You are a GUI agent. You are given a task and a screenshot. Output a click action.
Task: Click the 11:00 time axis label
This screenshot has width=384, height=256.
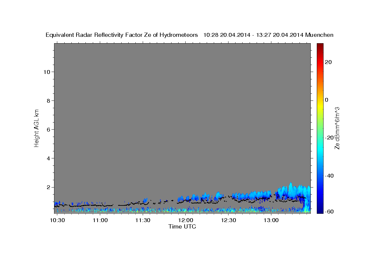100,220
